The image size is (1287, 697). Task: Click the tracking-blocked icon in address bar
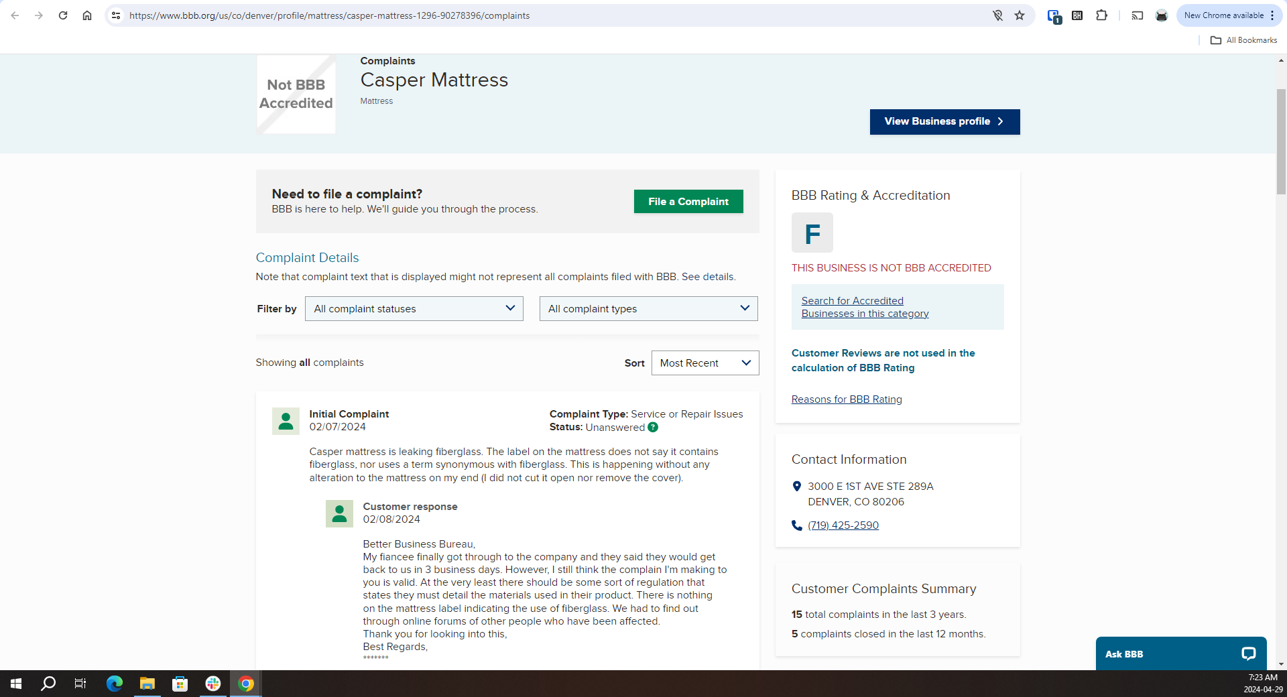997,15
